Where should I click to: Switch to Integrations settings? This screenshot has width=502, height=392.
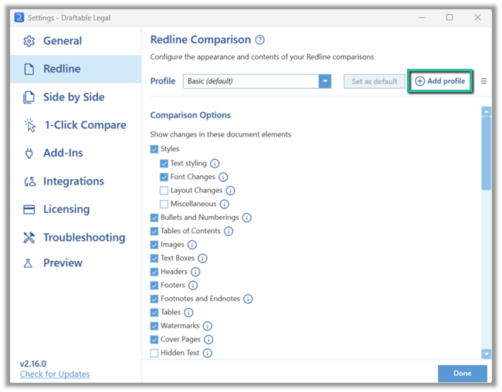point(76,181)
